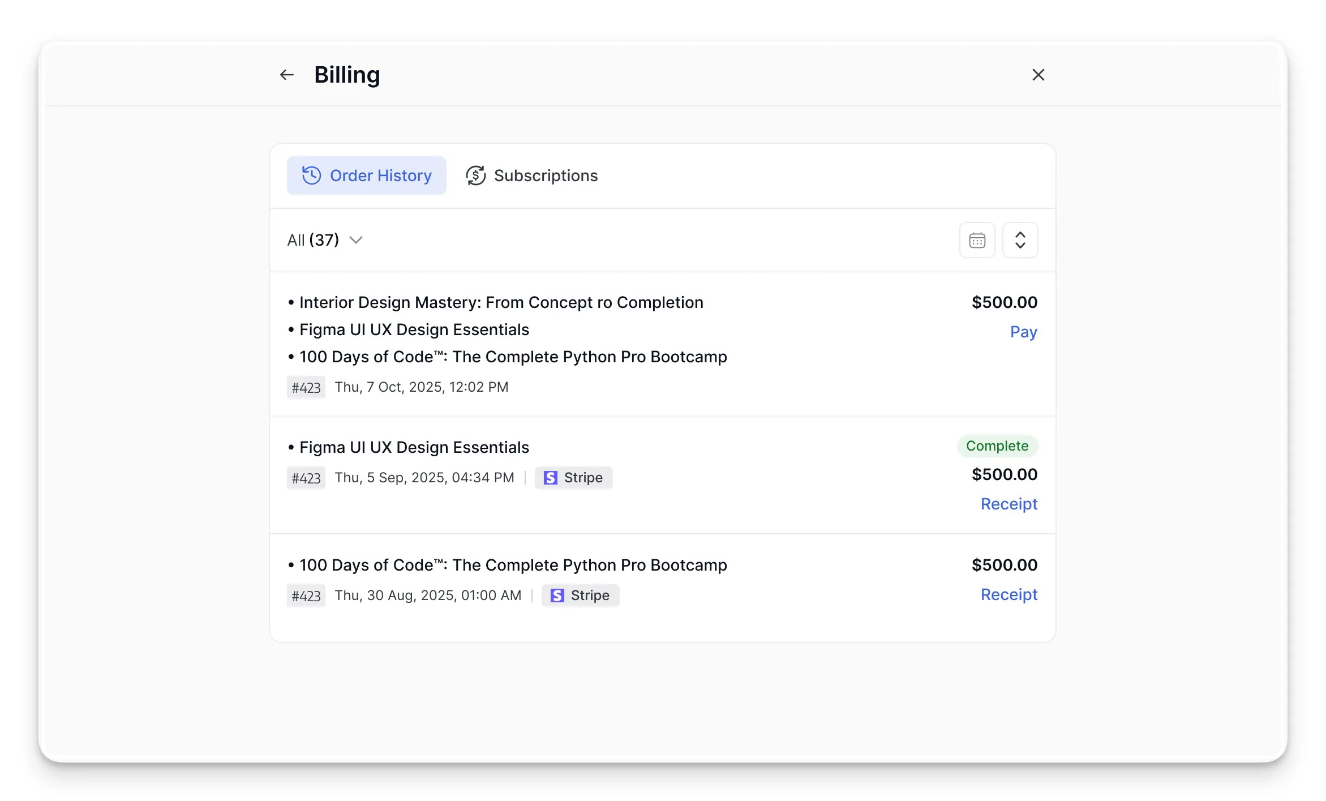Viewport: 1326px width, 801px height.
Task: Click the #423 tag on the 7 Oct order
Action: [306, 388]
